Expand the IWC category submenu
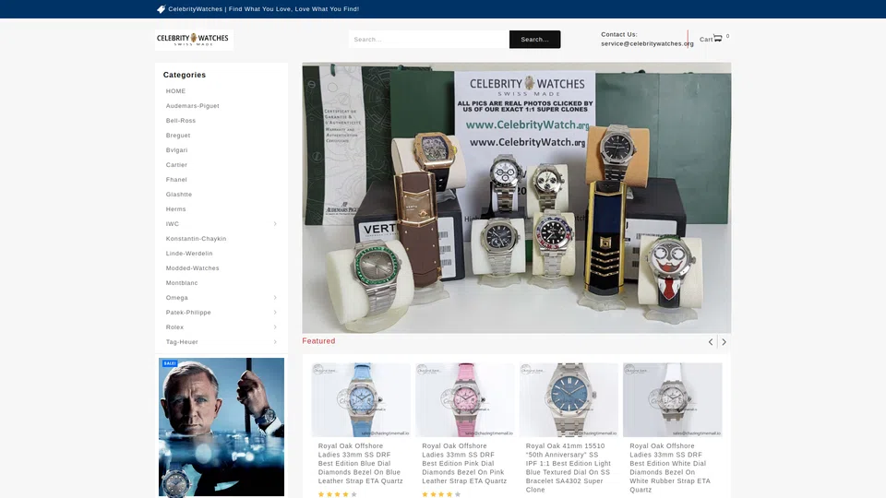This screenshot has height=498, width=886. (x=275, y=223)
